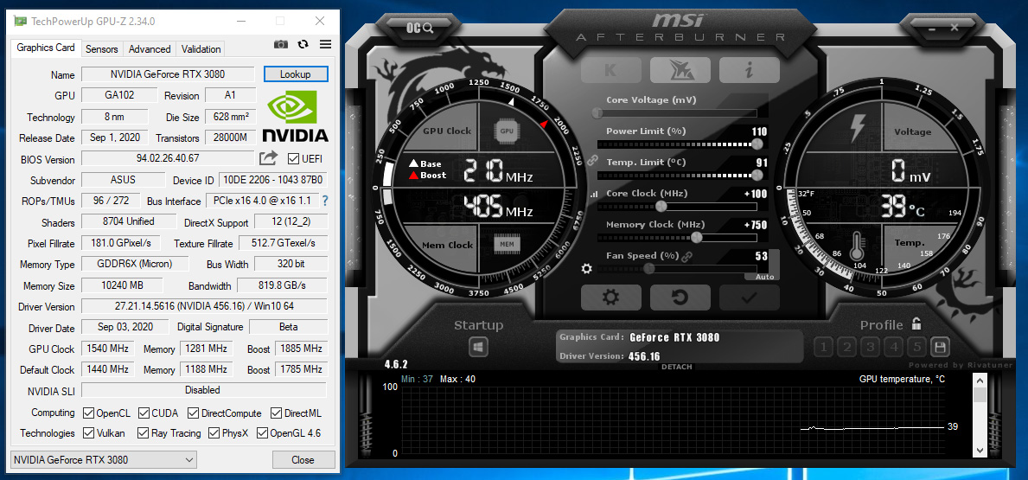Viewport: 1028px width, 480px height.
Task: Click the Afterburner K (Kombustor) button
Action: click(x=610, y=70)
